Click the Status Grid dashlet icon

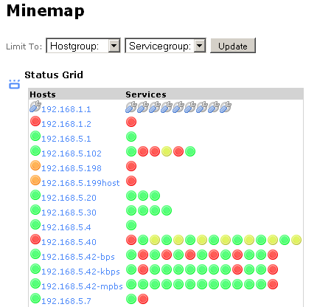click(14, 84)
